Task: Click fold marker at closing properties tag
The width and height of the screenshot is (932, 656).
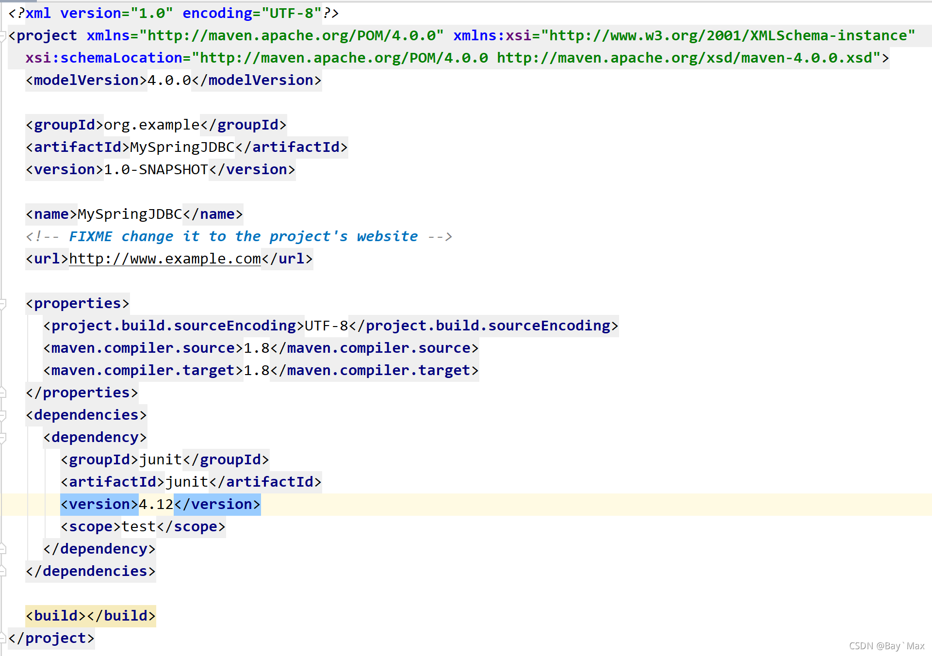Action: [2, 393]
